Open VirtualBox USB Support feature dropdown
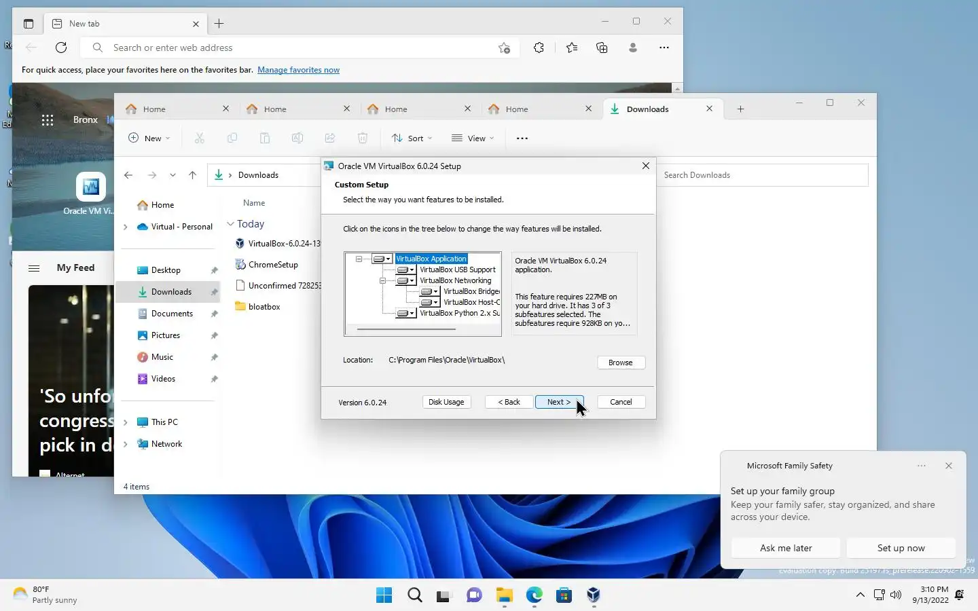Screen dimensions: 978x611 coord(406,270)
